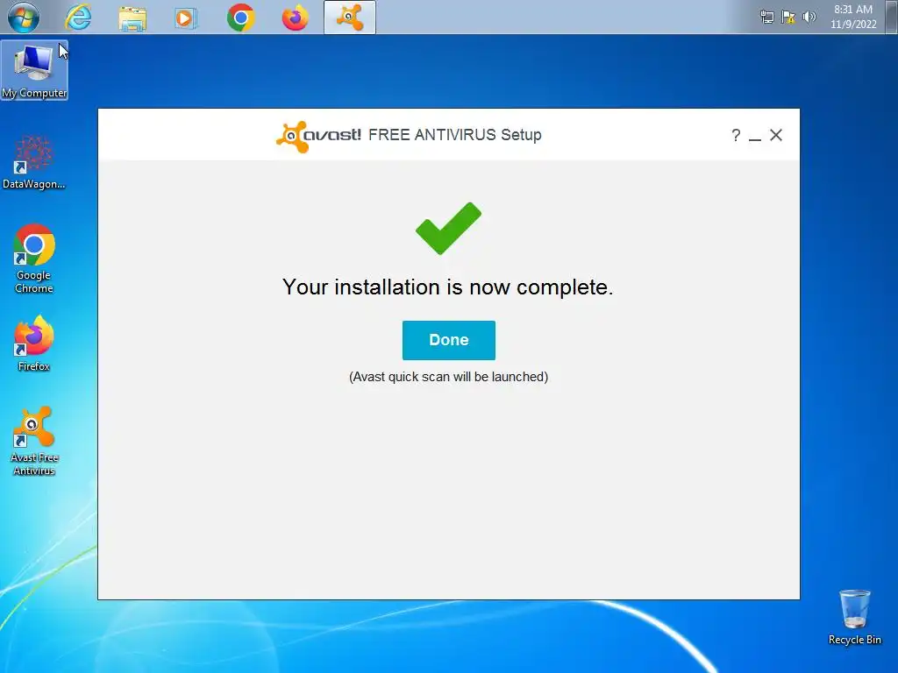The width and height of the screenshot is (898, 673).
Task: Launch Firefox from the taskbar
Action: click(x=295, y=18)
